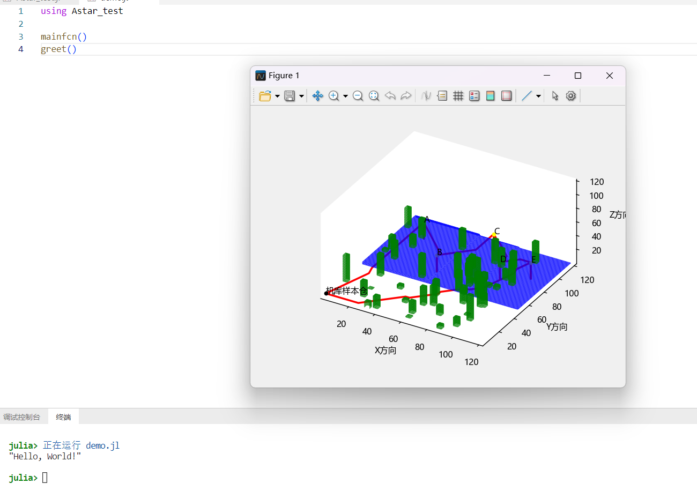The height and width of the screenshot is (491, 697).
Task: Click waypoint label E on the plot
Action: point(533,259)
